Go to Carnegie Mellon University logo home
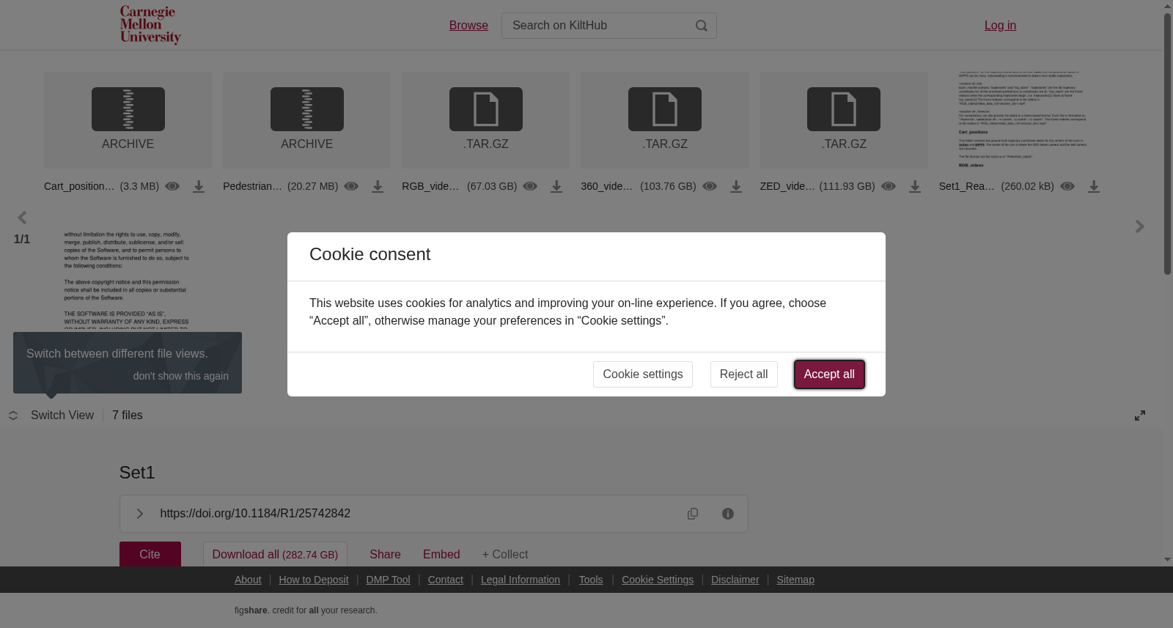The image size is (1173, 628). (x=150, y=25)
